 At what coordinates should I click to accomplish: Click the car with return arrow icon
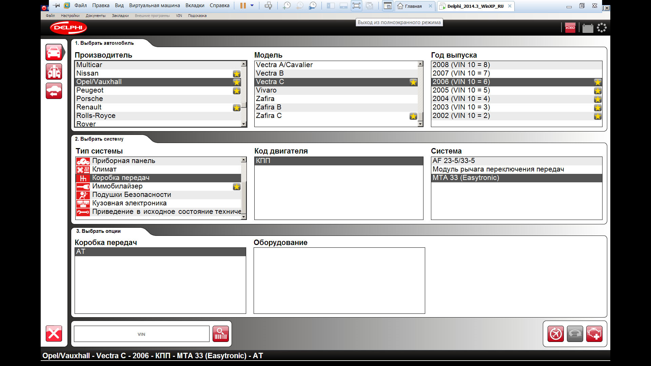click(x=54, y=91)
